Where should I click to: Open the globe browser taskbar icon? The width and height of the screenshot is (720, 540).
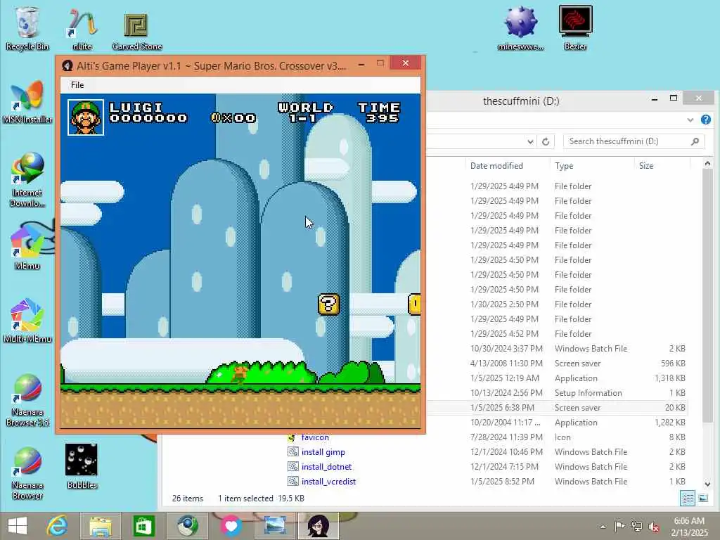[187, 526]
